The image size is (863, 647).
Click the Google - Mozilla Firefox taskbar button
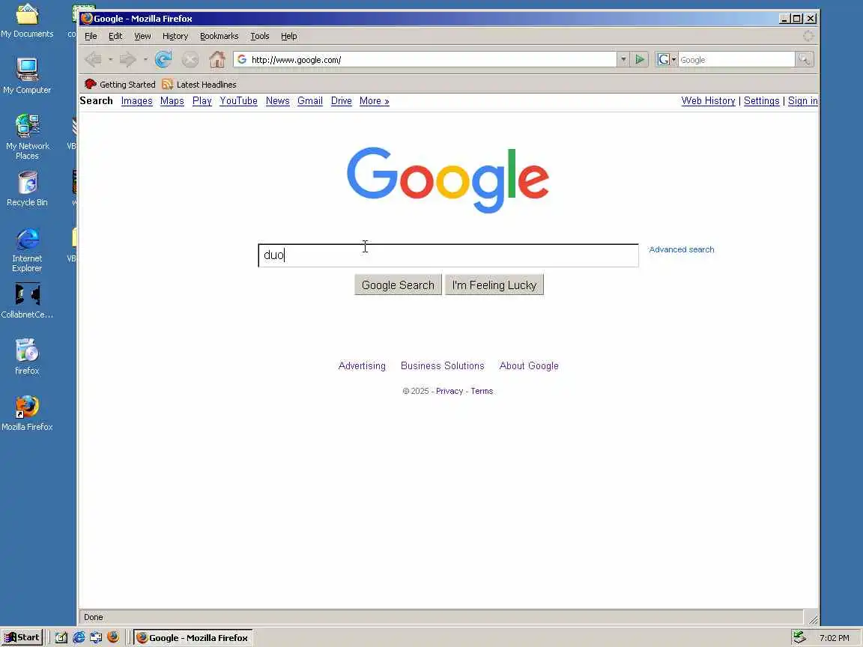pos(193,638)
